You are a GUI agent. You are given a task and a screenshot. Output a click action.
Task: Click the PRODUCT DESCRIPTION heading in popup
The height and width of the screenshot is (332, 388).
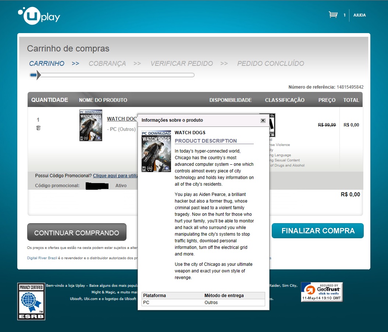coord(206,141)
